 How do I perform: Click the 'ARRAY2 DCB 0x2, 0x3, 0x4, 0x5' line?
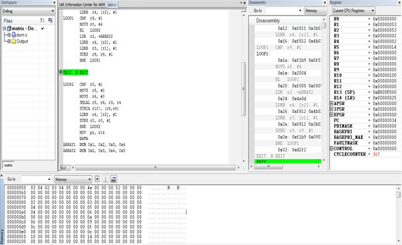[x=94, y=151]
